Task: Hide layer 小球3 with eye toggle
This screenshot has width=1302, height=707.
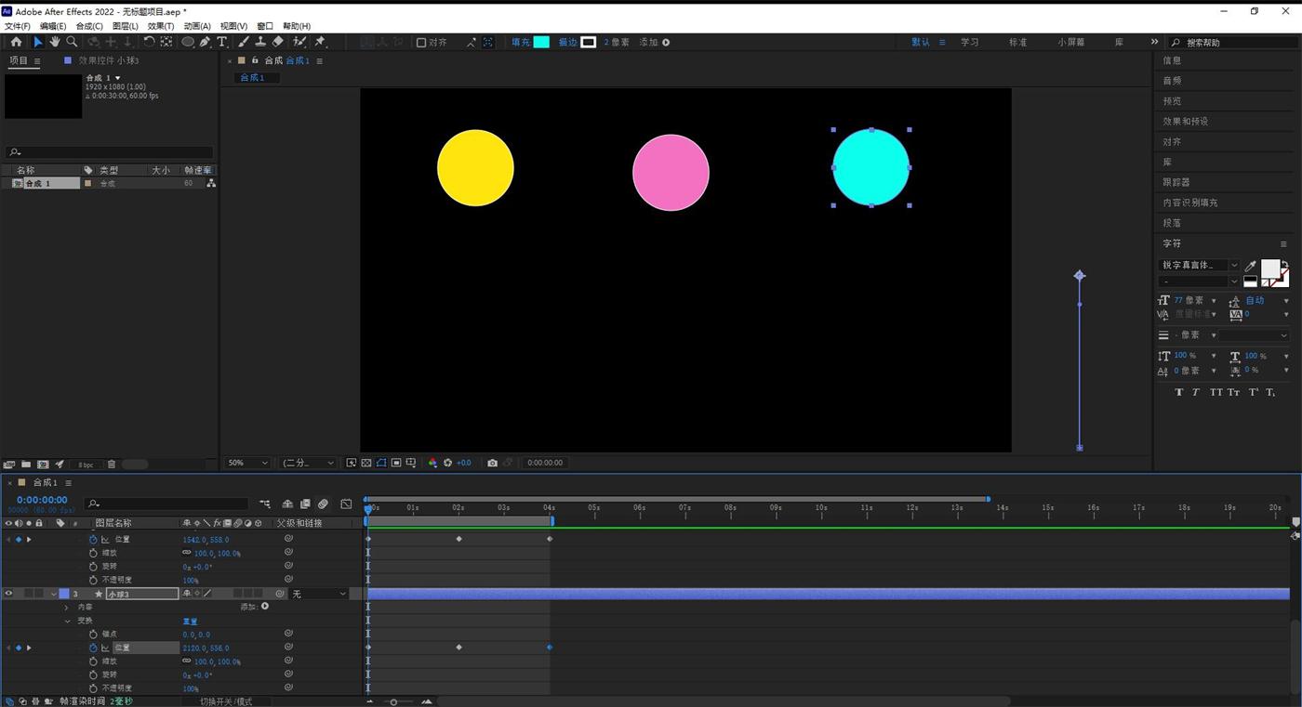Action: [8, 594]
